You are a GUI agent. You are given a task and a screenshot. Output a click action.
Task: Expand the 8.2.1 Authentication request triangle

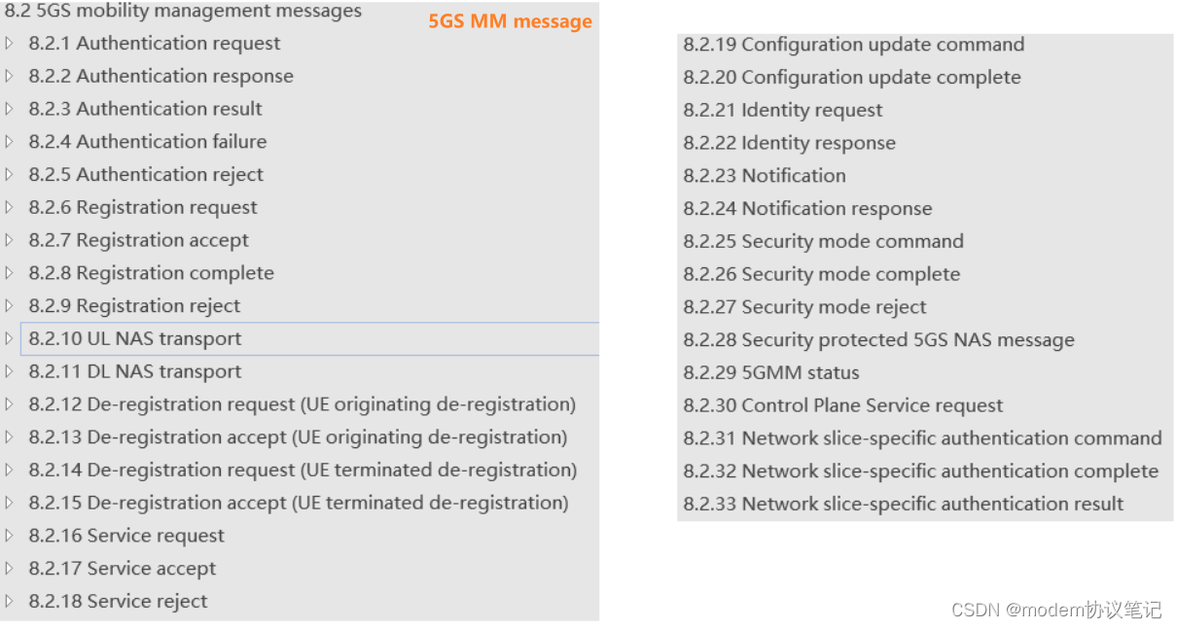click(9, 43)
